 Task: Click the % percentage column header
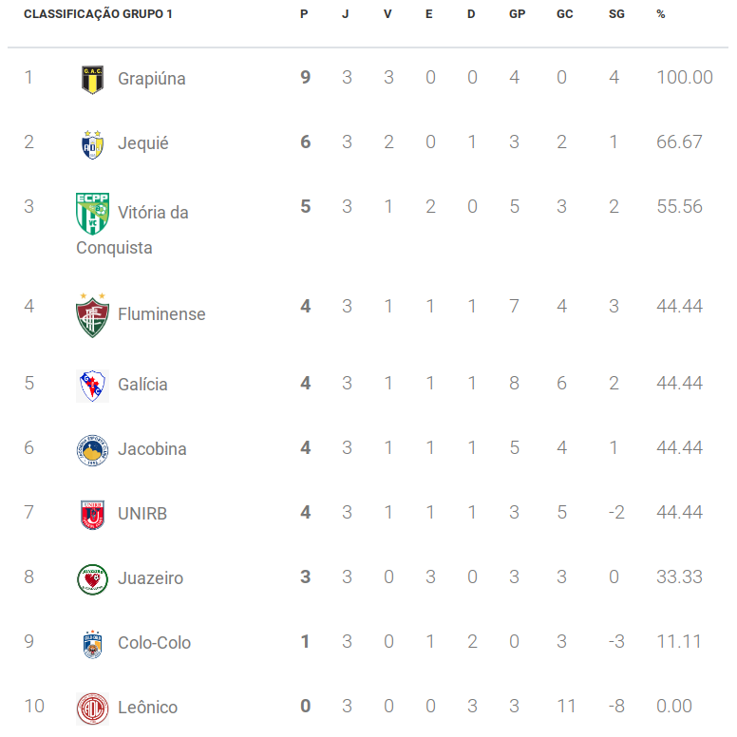pyautogui.click(x=660, y=14)
